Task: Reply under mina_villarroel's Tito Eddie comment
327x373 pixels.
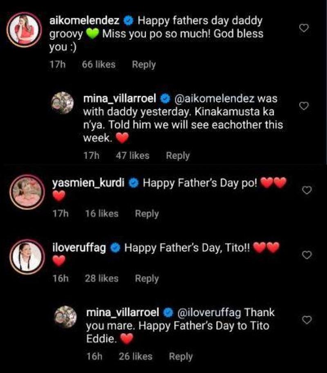Action: 181,357
